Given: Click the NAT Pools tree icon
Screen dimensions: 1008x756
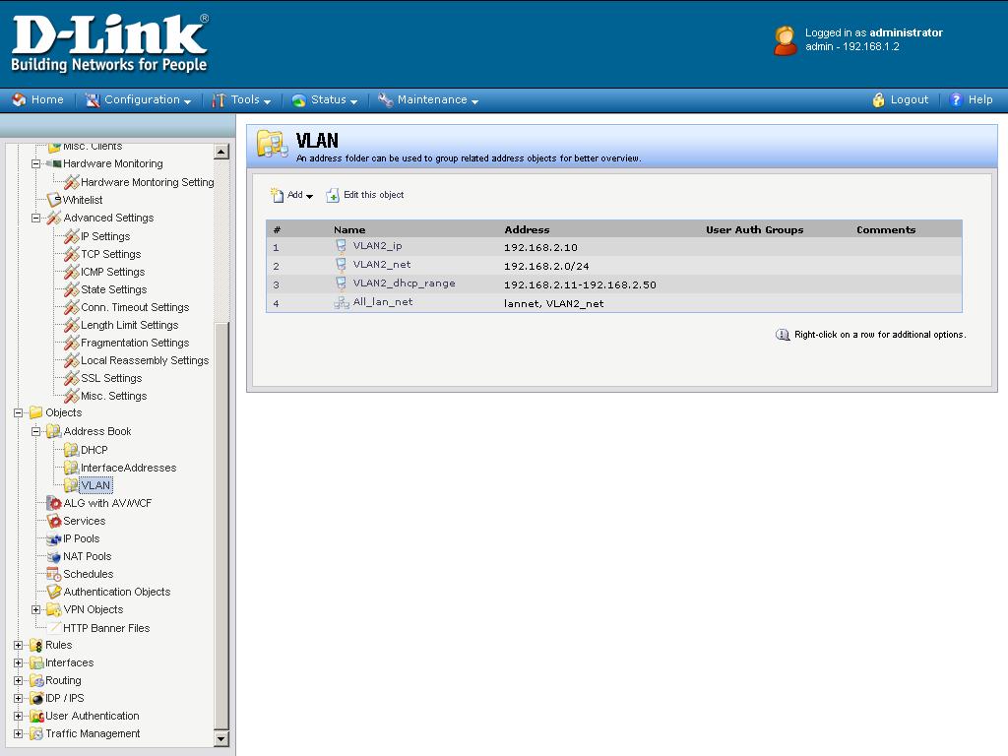Looking at the screenshot, I should point(55,556).
